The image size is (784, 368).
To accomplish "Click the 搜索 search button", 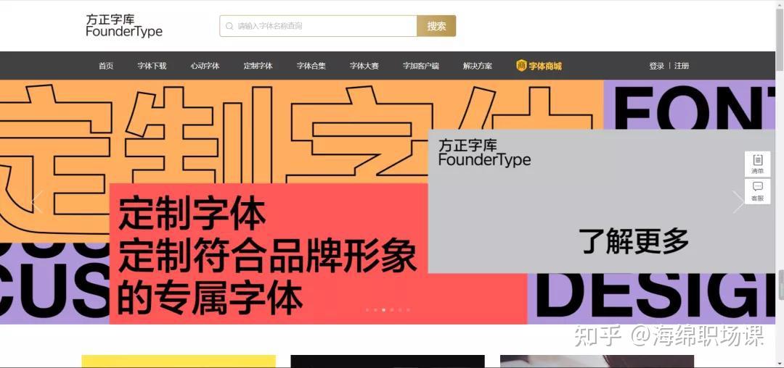I will [x=436, y=26].
